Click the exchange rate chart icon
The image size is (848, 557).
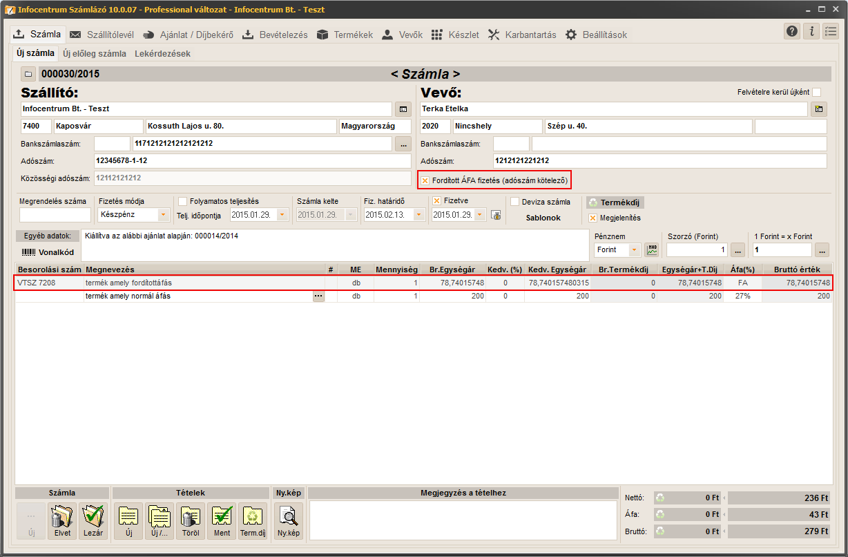point(651,250)
